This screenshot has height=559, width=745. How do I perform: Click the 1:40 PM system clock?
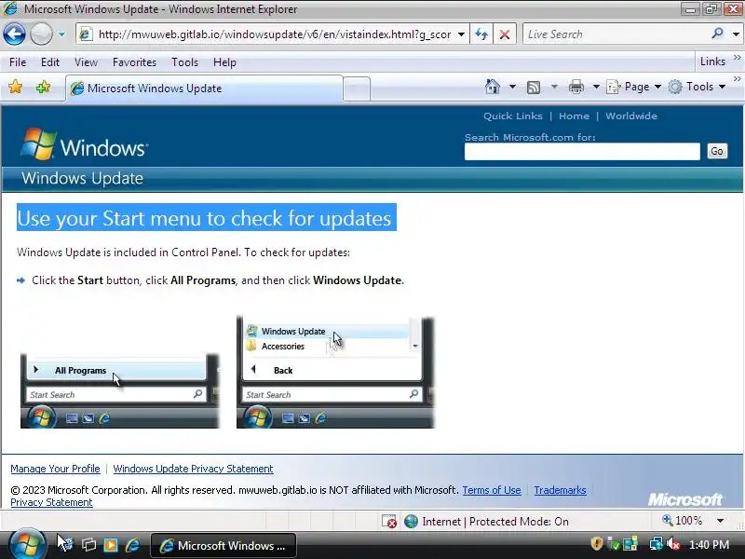(x=709, y=544)
